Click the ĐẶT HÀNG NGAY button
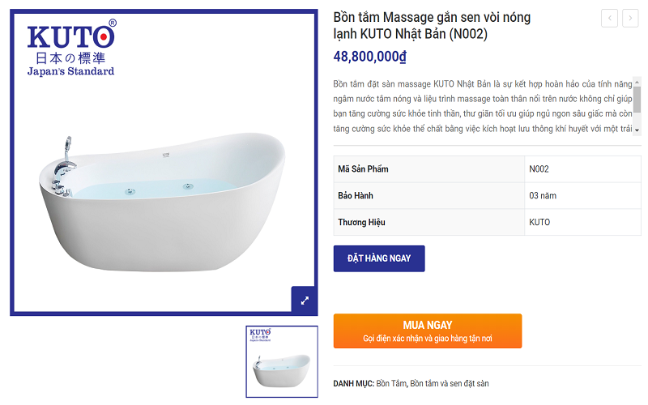The height and width of the screenshot is (405, 648). (379, 258)
